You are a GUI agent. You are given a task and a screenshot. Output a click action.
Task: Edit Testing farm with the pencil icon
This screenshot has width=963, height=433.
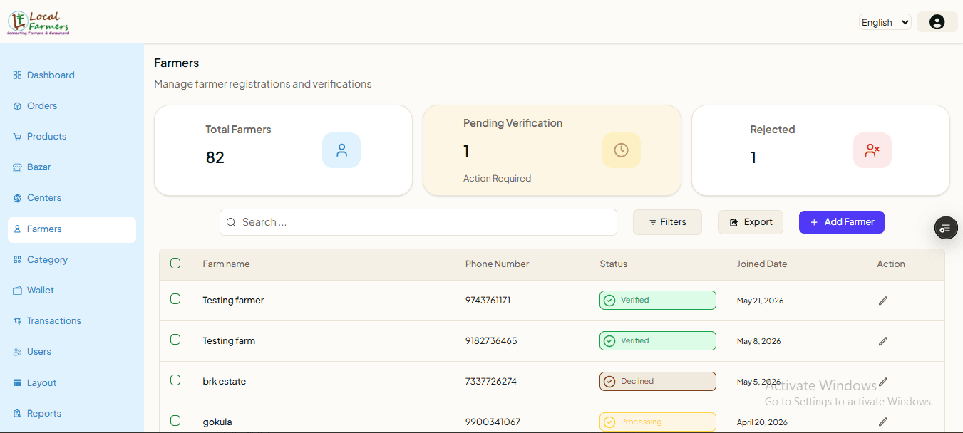click(x=883, y=341)
